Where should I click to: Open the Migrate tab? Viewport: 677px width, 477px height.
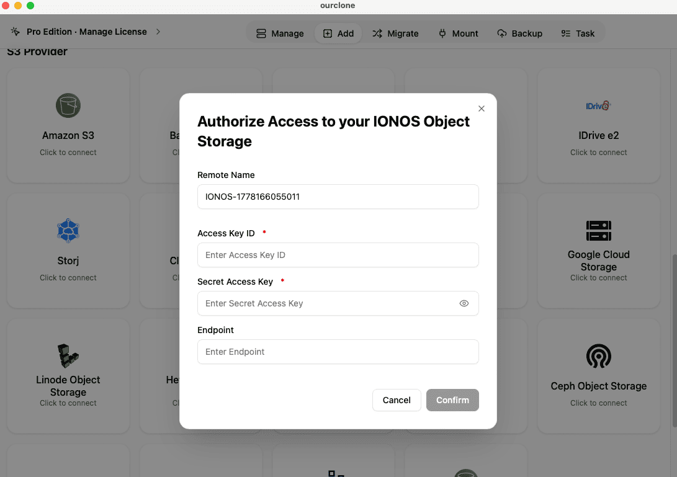tap(395, 33)
